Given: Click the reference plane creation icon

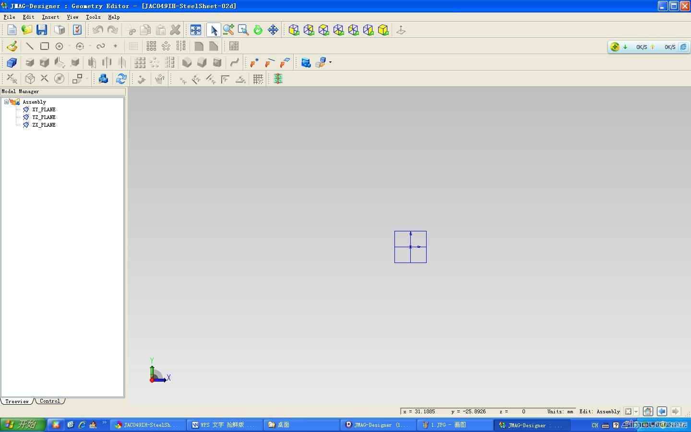Looking at the screenshot, I should pyautogui.click(x=285, y=62).
